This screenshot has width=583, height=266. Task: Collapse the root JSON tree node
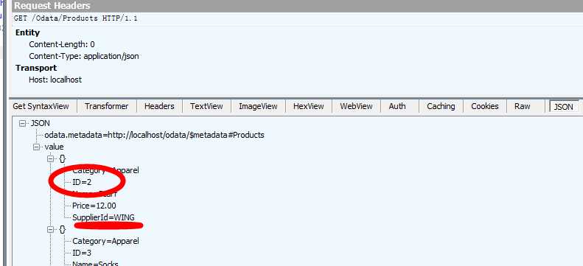[21, 123]
